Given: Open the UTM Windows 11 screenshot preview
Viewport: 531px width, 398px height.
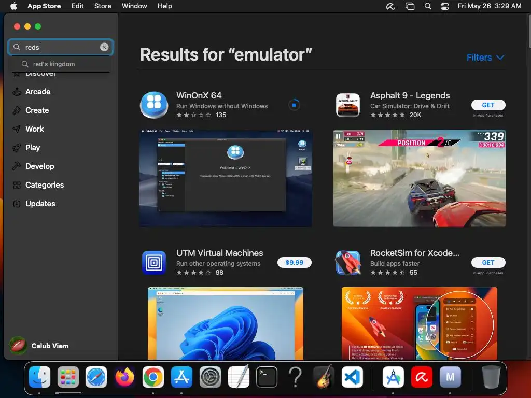Looking at the screenshot, I should (226, 323).
